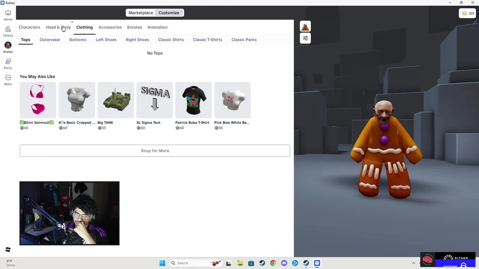
Task: Open avatar settings sliders icon
Action: coord(305,38)
